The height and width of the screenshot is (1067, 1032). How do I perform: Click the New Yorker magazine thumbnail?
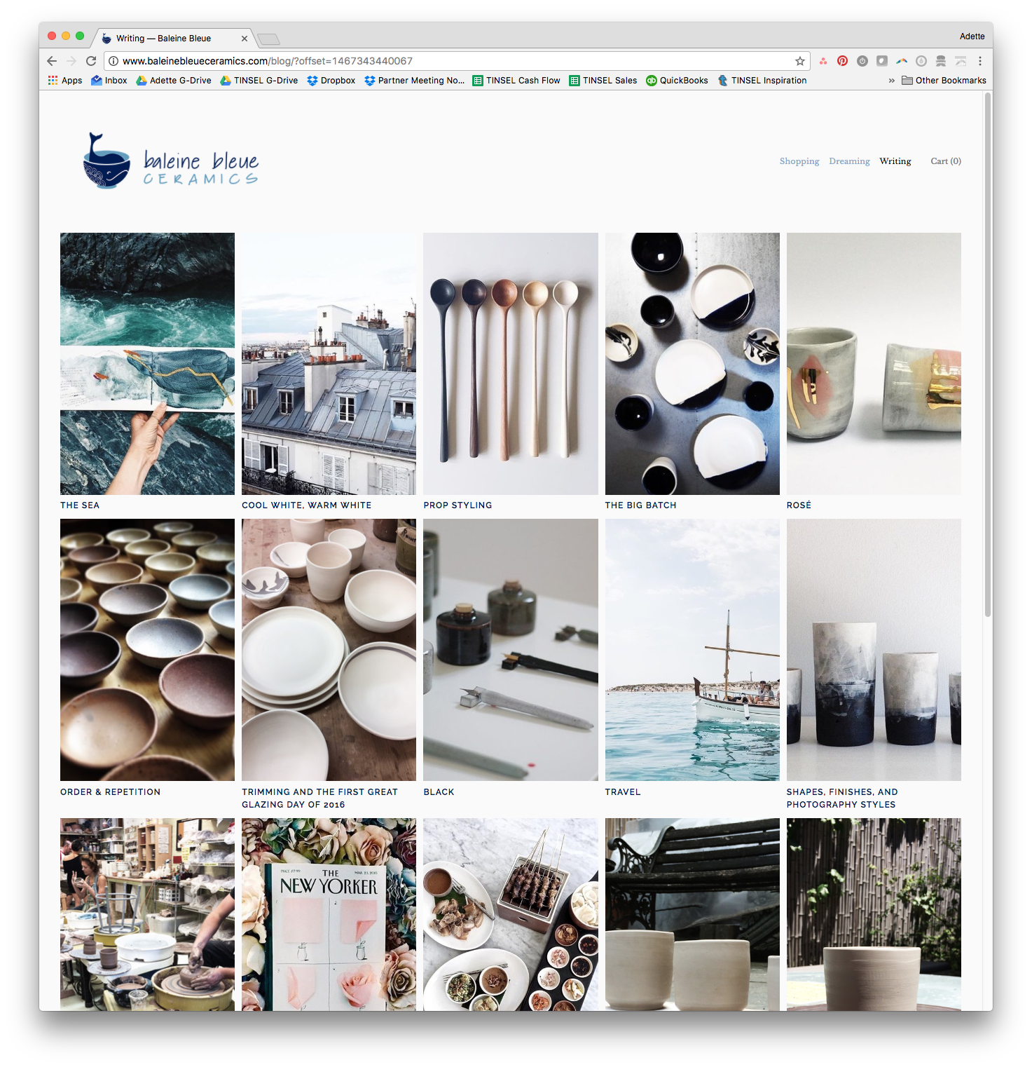(329, 914)
